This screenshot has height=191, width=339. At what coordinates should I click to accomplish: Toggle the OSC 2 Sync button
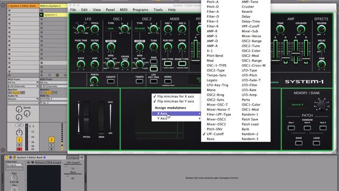tap(154, 69)
